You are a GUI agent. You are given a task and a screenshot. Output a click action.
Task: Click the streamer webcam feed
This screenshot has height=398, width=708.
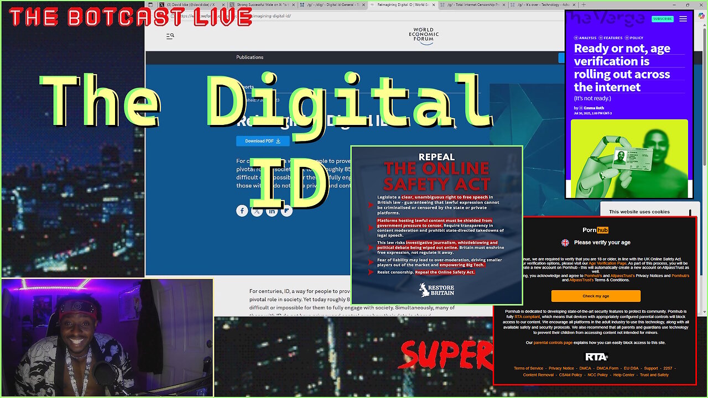107,338
